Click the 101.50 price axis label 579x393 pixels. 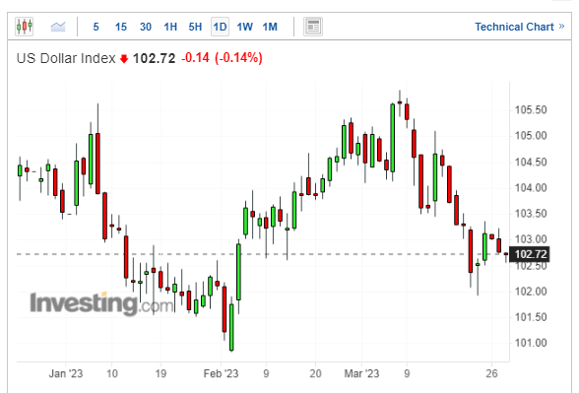[x=531, y=317]
